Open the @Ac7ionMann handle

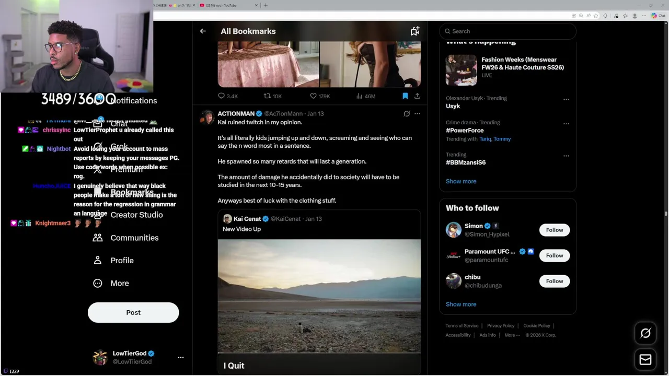(283, 113)
